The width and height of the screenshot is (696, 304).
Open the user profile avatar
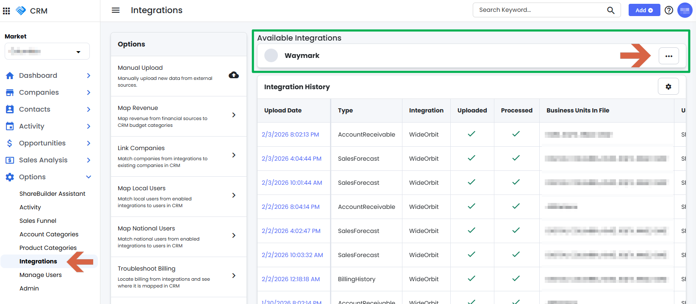pyautogui.click(x=685, y=10)
